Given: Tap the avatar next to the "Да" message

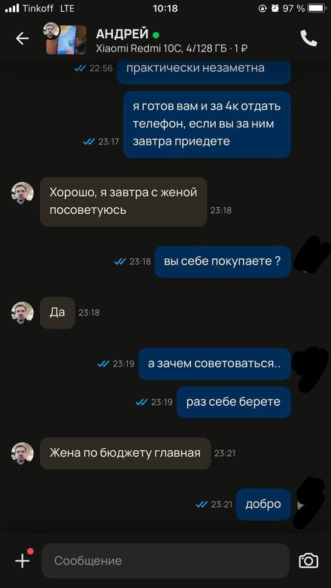Looking at the screenshot, I should click(23, 313).
